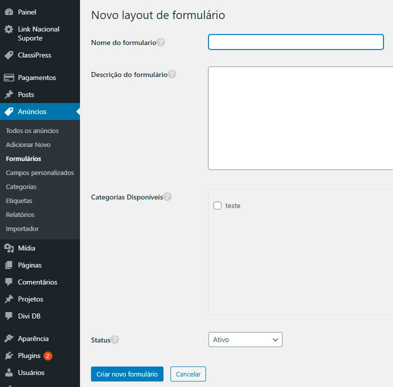Click the Usuários person icon
The width and height of the screenshot is (393, 387).
pyautogui.click(x=8, y=372)
